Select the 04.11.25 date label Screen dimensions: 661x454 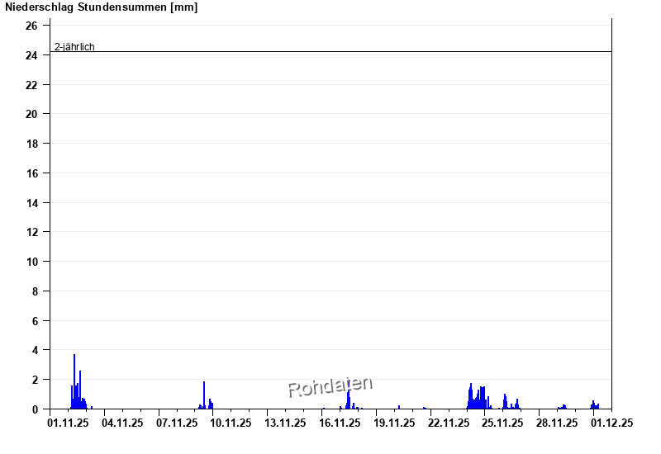tap(122, 423)
